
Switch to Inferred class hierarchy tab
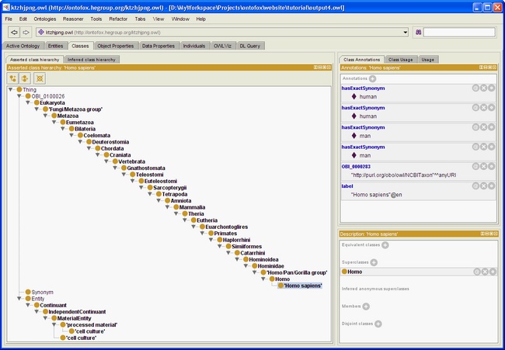(x=92, y=60)
